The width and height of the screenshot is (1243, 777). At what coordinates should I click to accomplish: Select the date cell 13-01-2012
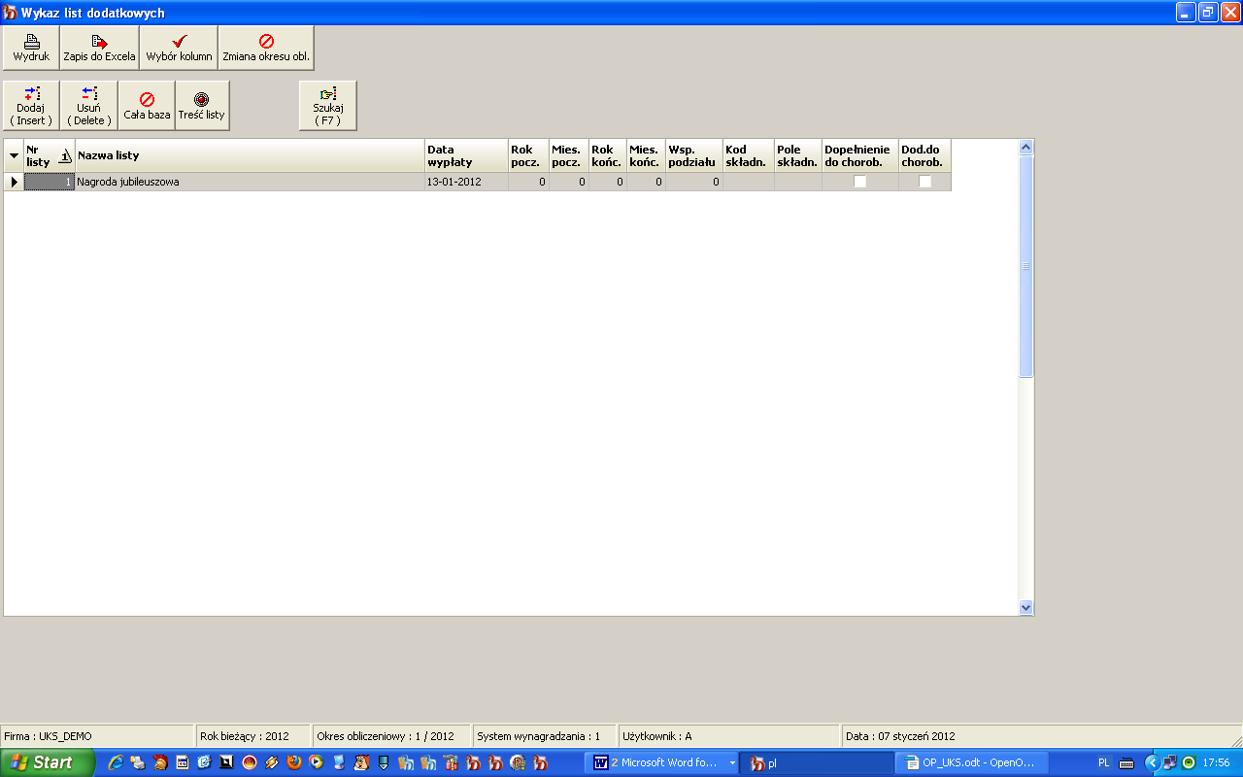click(x=466, y=182)
